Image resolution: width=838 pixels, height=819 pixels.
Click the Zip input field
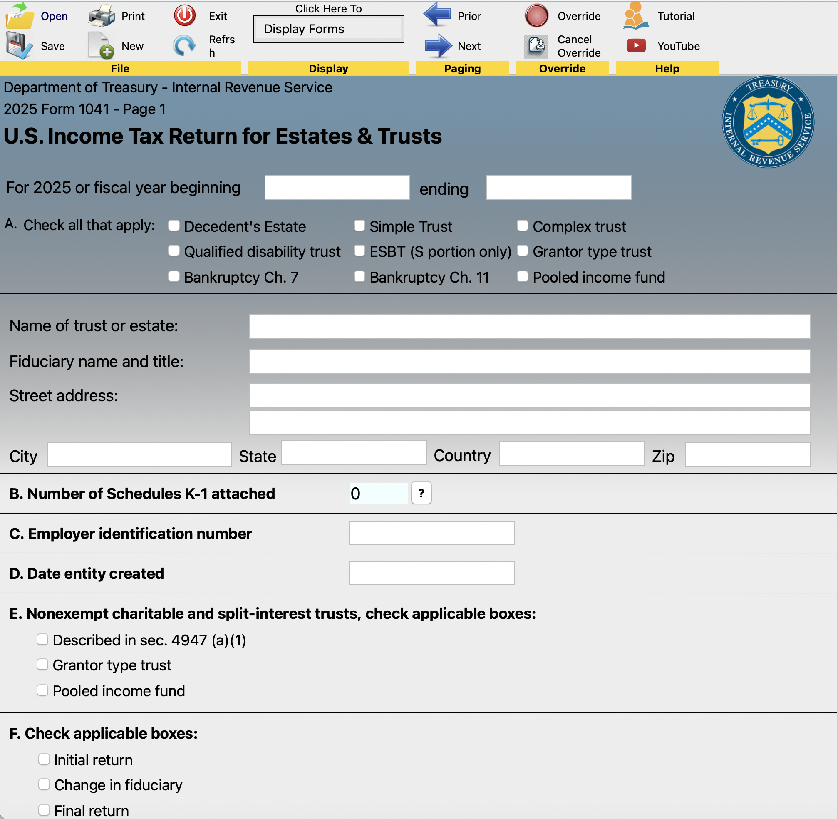click(x=747, y=454)
